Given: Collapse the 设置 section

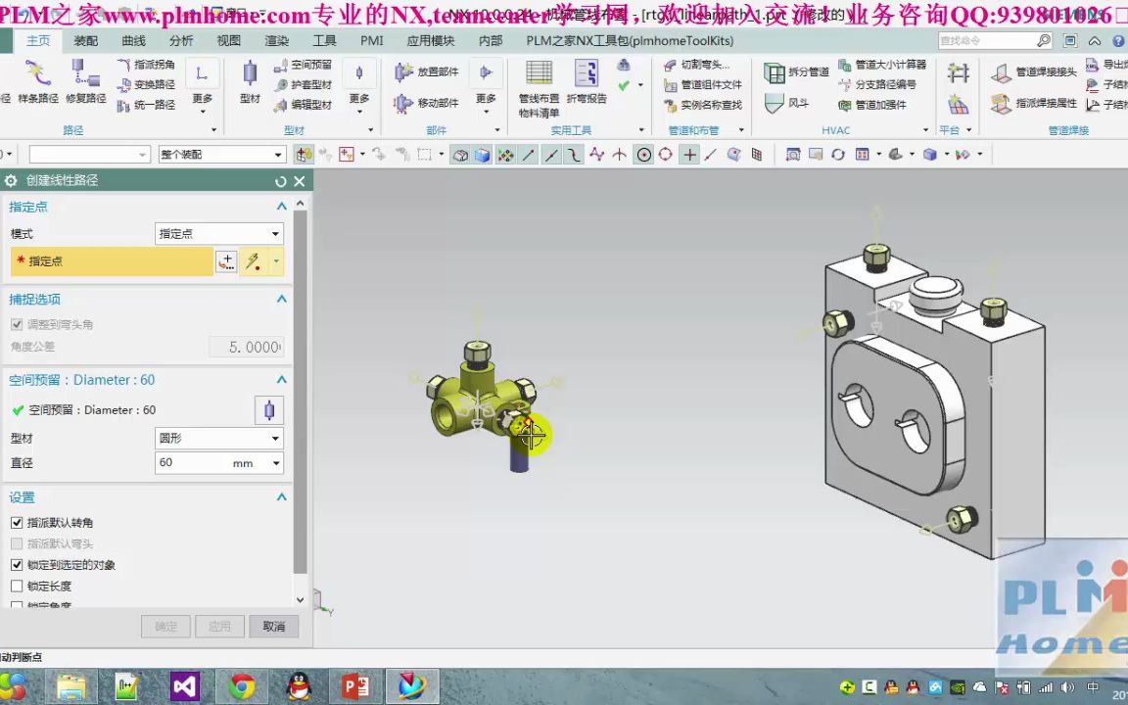Looking at the screenshot, I should click(281, 497).
